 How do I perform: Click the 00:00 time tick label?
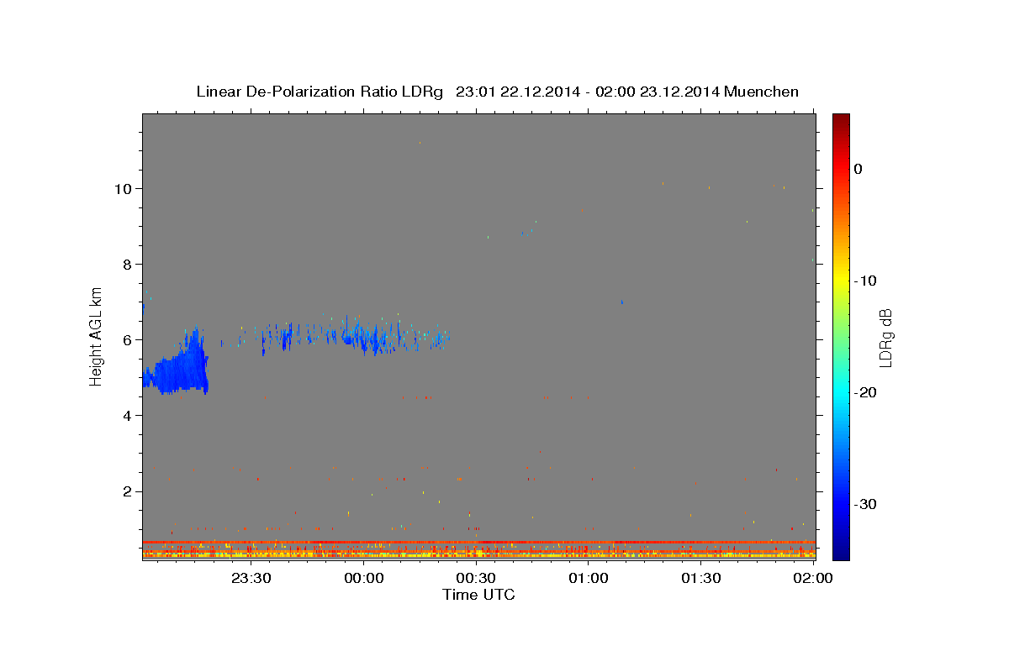pyautogui.click(x=364, y=578)
